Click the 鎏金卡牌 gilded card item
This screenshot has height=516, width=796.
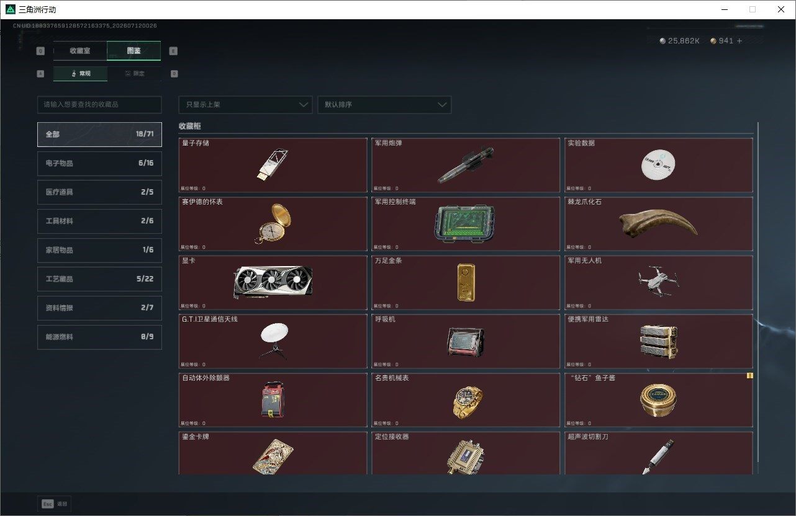coord(273,453)
